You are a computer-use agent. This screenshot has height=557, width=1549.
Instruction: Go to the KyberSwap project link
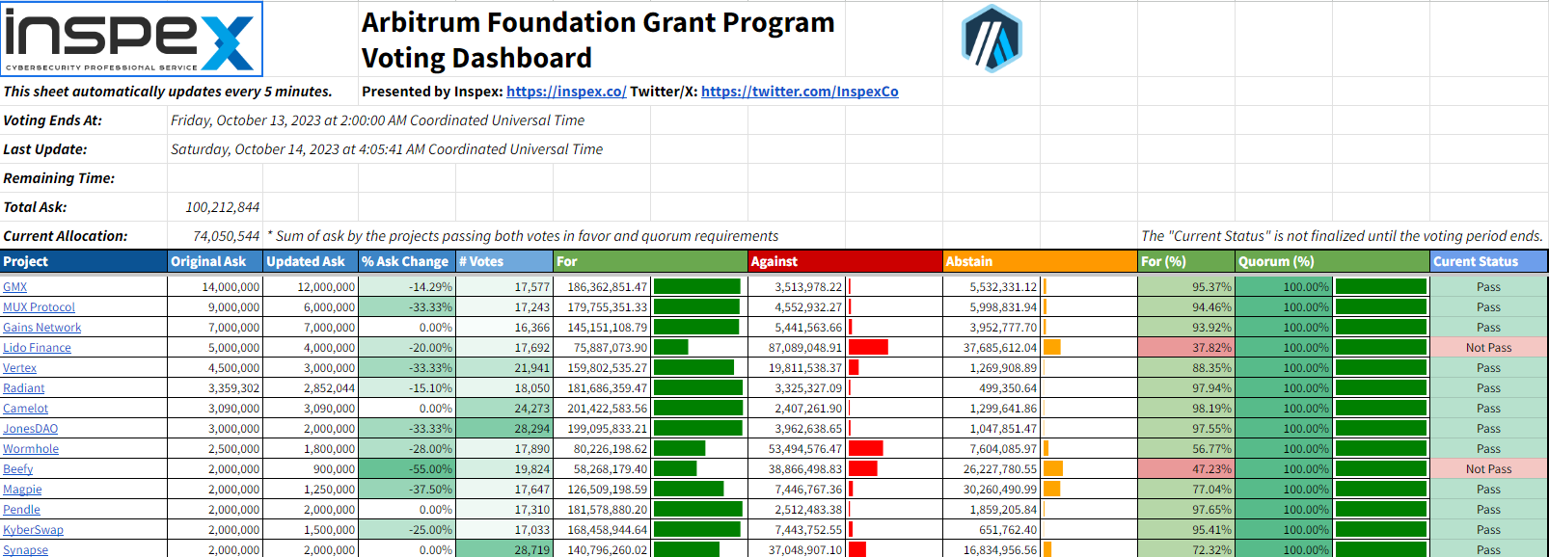pyautogui.click(x=33, y=530)
